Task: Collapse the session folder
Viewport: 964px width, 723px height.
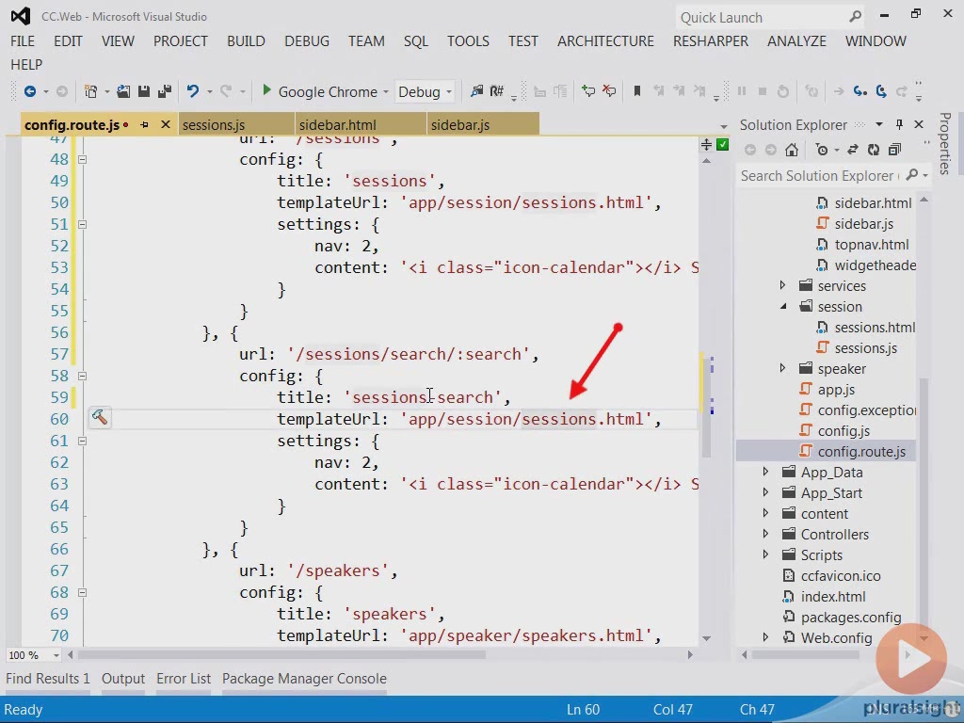Action: [x=782, y=306]
